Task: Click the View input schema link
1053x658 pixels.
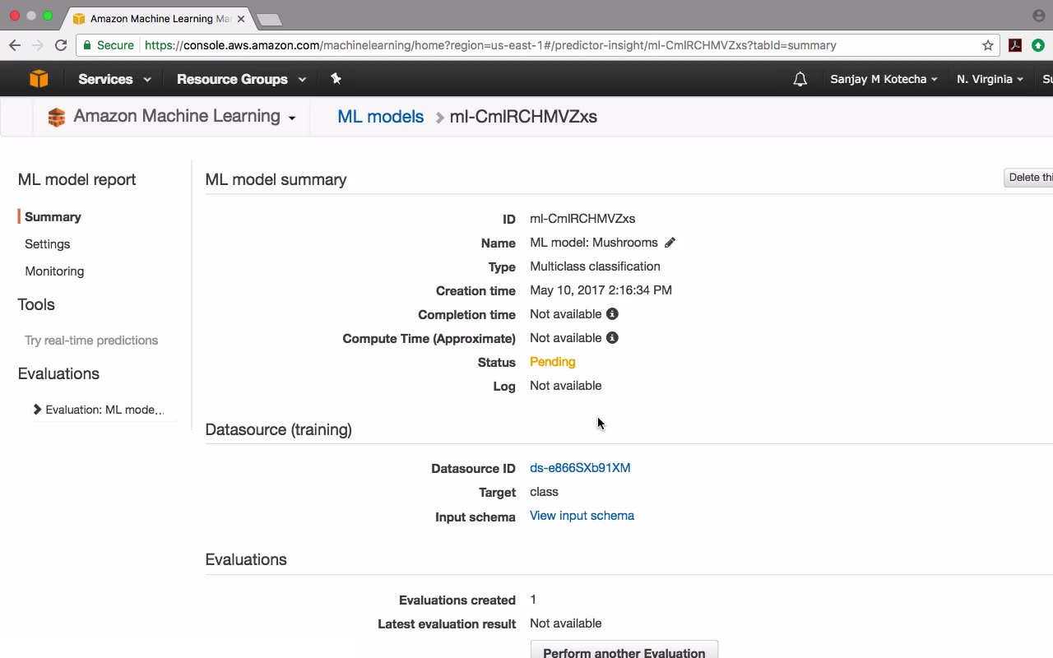Action: 582,516
